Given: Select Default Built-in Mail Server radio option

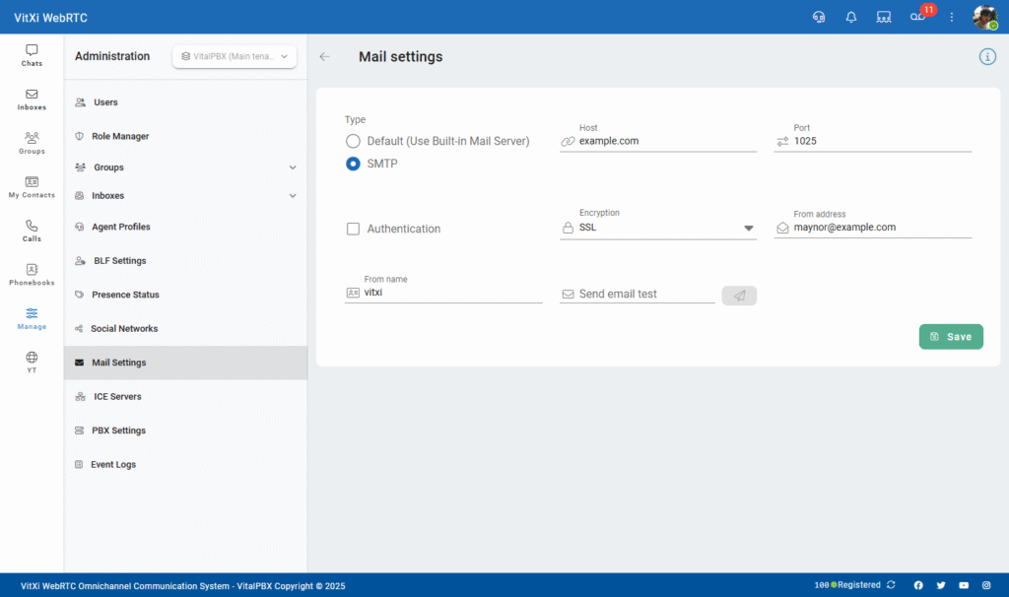Looking at the screenshot, I should click(x=353, y=141).
